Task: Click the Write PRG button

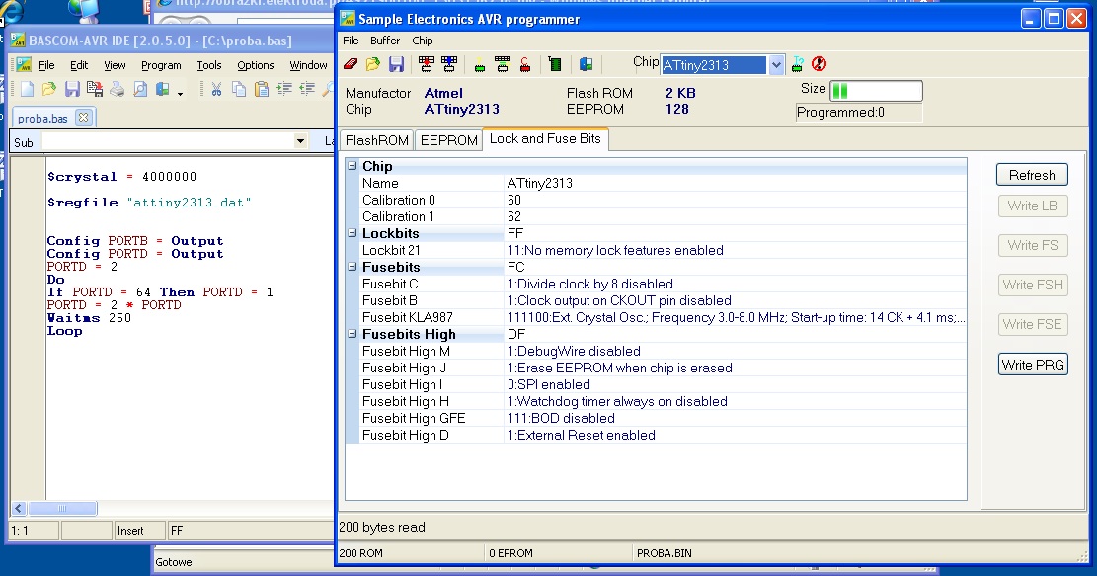Action: (1033, 364)
